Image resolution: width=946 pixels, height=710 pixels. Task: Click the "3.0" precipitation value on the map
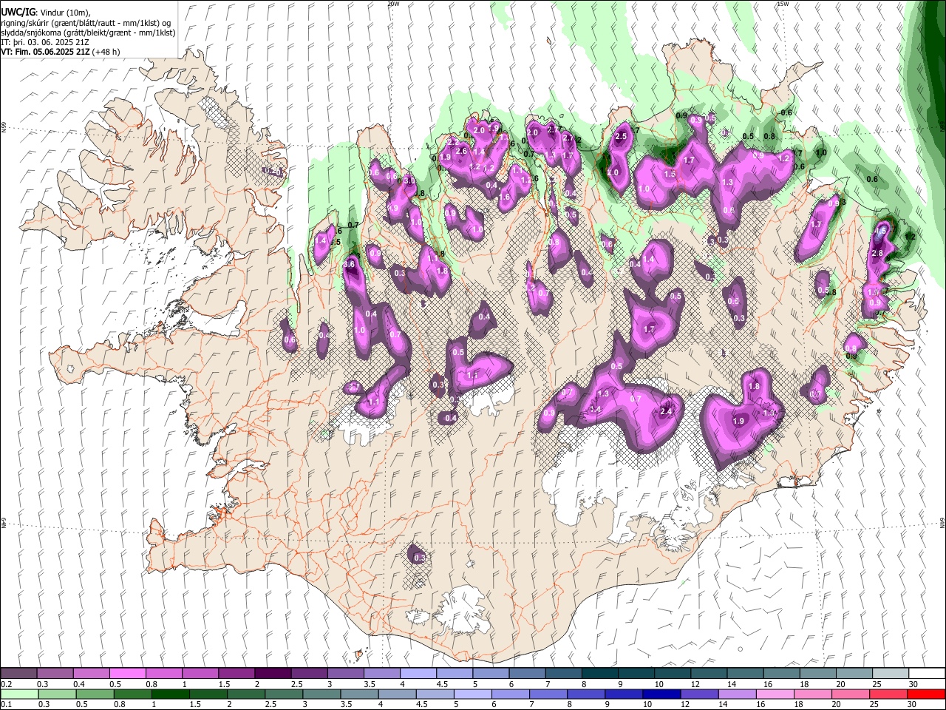pyautogui.click(x=409, y=180)
